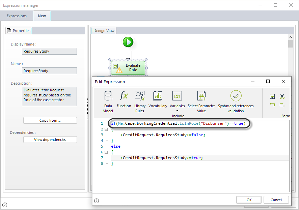Viewport: 299px width, 210px height.
Task: Insert a Function using fx icon
Action: coord(124,99)
